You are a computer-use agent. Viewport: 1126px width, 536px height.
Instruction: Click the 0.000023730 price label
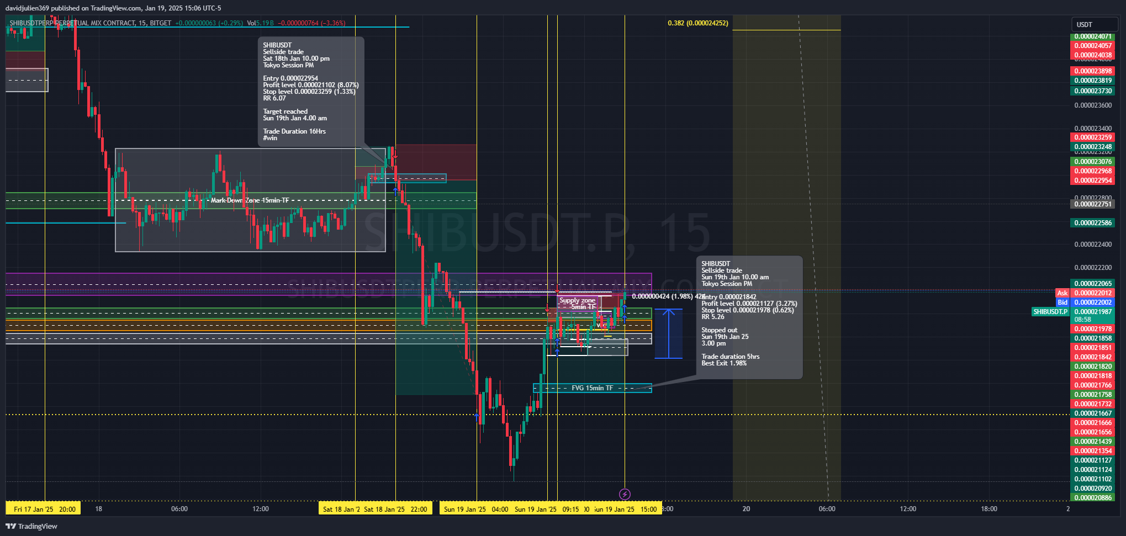click(x=1093, y=91)
